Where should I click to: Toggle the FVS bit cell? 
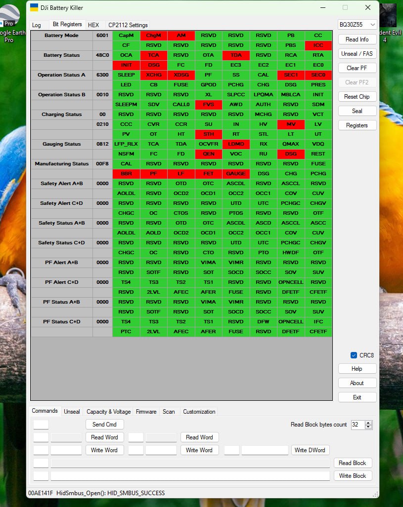208,105
